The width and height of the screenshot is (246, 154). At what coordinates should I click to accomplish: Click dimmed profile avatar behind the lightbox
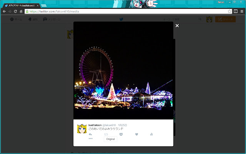[x=70, y=34]
